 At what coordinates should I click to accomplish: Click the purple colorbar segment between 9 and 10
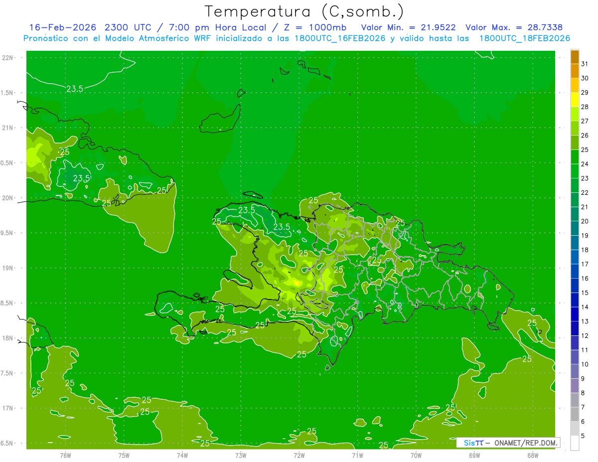tap(575, 371)
